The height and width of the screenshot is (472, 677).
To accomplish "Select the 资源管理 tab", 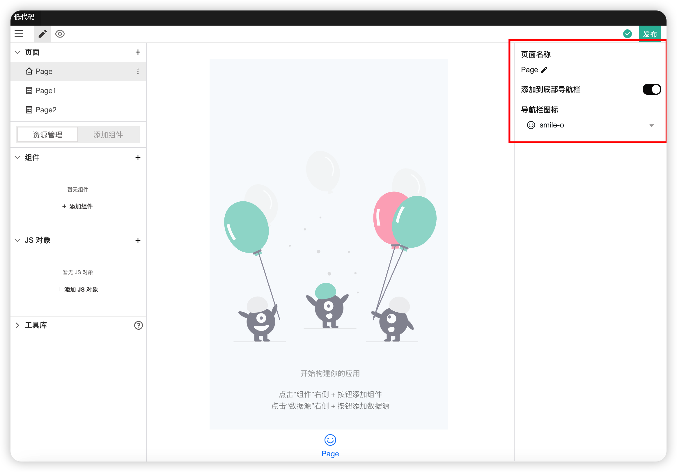I will tap(48, 135).
